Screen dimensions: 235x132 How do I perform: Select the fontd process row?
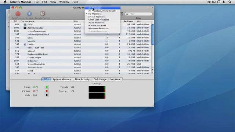point(81,71)
